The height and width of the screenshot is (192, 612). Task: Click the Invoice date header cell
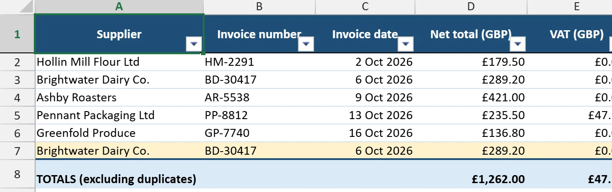[366, 34]
